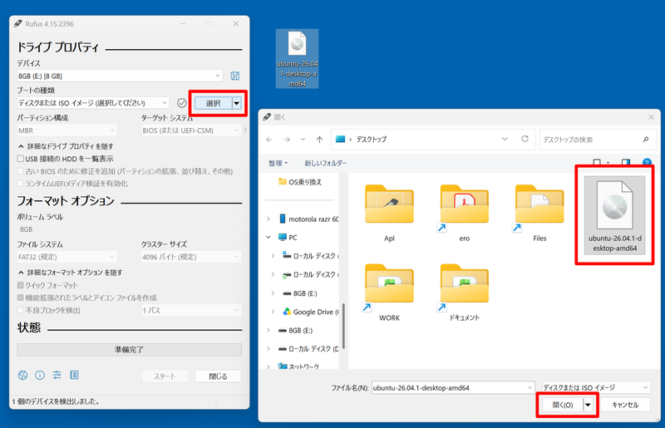Image resolution: width=665 pixels, height=428 pixels.
Task: Click the 準備完了 progress bar
Action: [130, 350]
